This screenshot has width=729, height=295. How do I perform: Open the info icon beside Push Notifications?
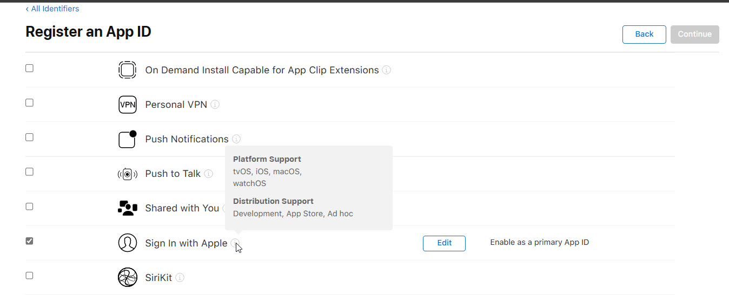coord(236,139)
